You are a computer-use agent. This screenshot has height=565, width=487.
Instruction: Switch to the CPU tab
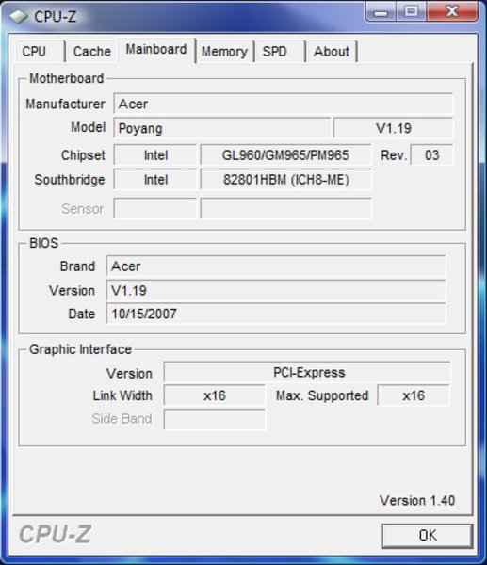[40, 52]
